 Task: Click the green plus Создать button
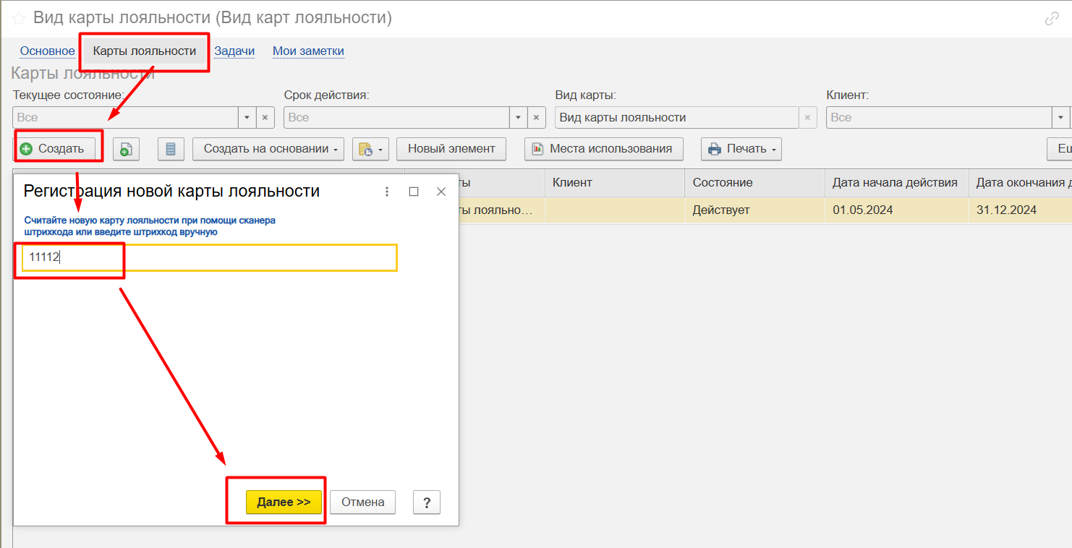point(53,149)
